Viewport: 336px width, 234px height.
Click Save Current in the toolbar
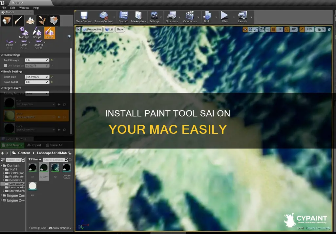click(x=84, y=17)
